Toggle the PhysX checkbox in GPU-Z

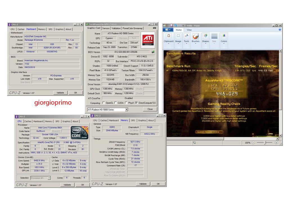pos(126,103)
